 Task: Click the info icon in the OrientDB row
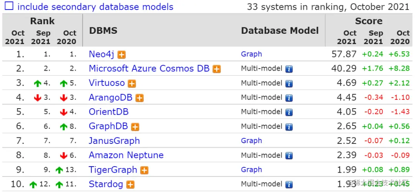pos(289,112)
